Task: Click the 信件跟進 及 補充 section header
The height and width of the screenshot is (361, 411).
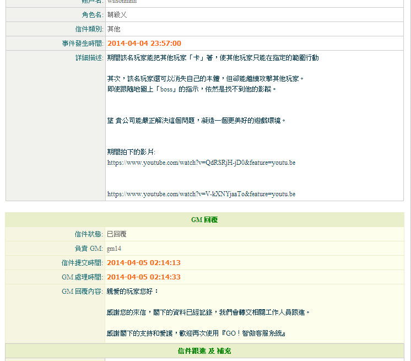Action: click(204, 351)
